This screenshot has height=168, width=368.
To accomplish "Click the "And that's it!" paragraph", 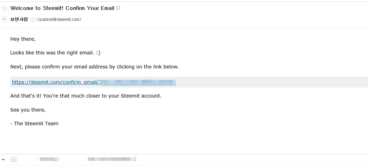I will (x=86, y=96).
